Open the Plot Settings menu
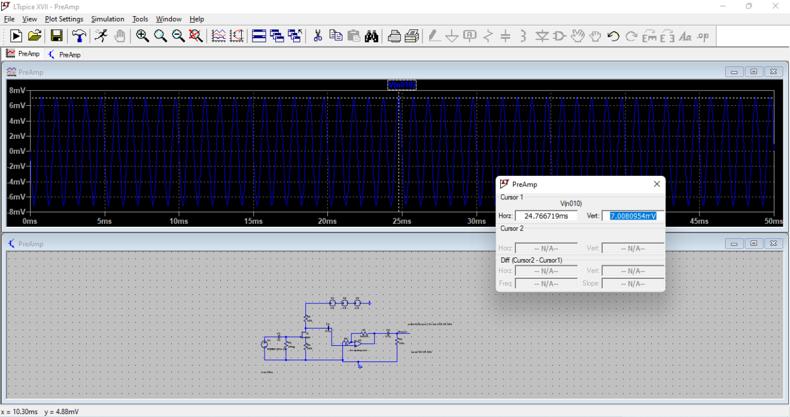Image resolution: width=790 pixels, height=417 pixels. (x=64, y=19)
